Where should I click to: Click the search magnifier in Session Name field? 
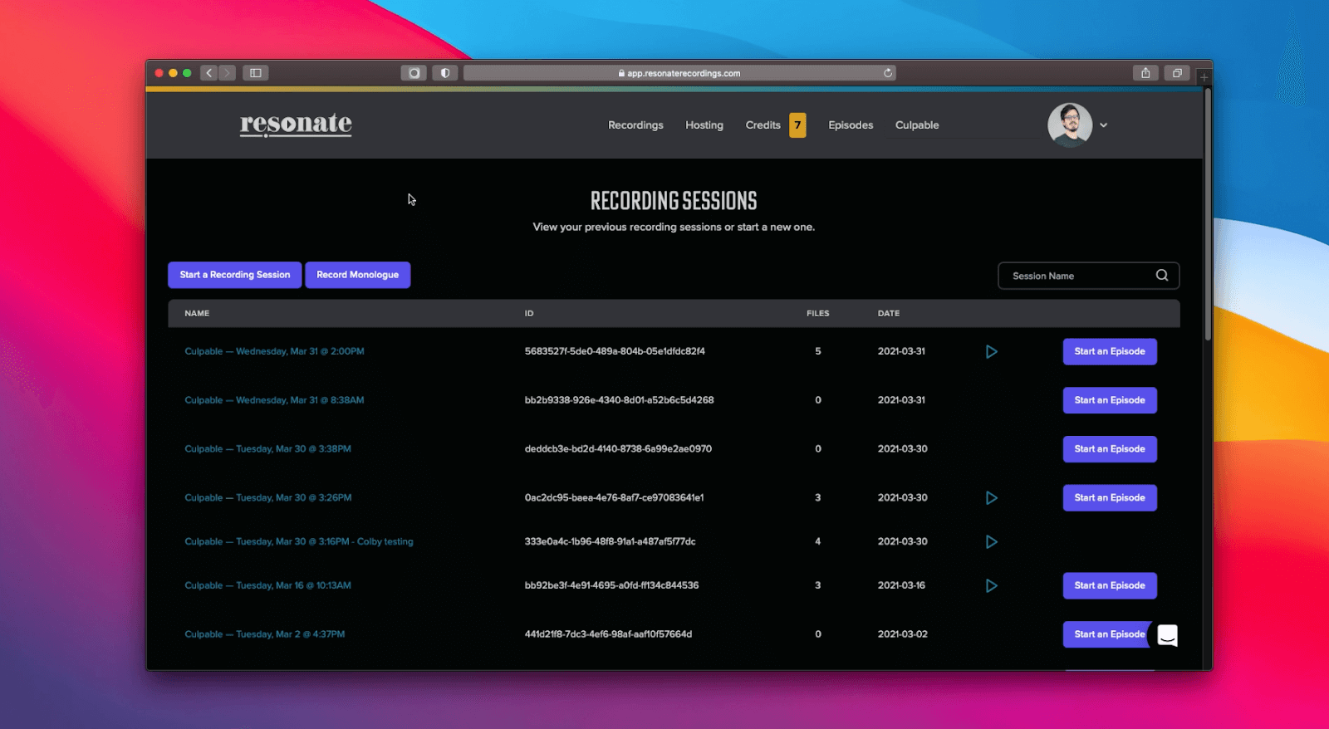pos(1162,276)
